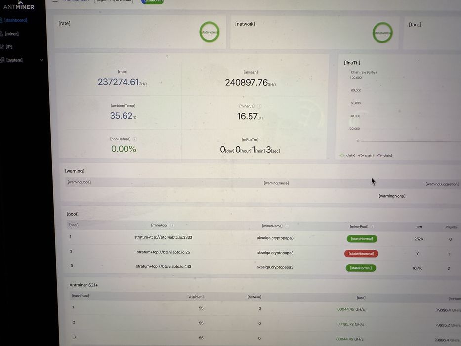Click the [rate] stateNormal status ring
The width and height of the screenshot is (461, 346).
[210, 32]
